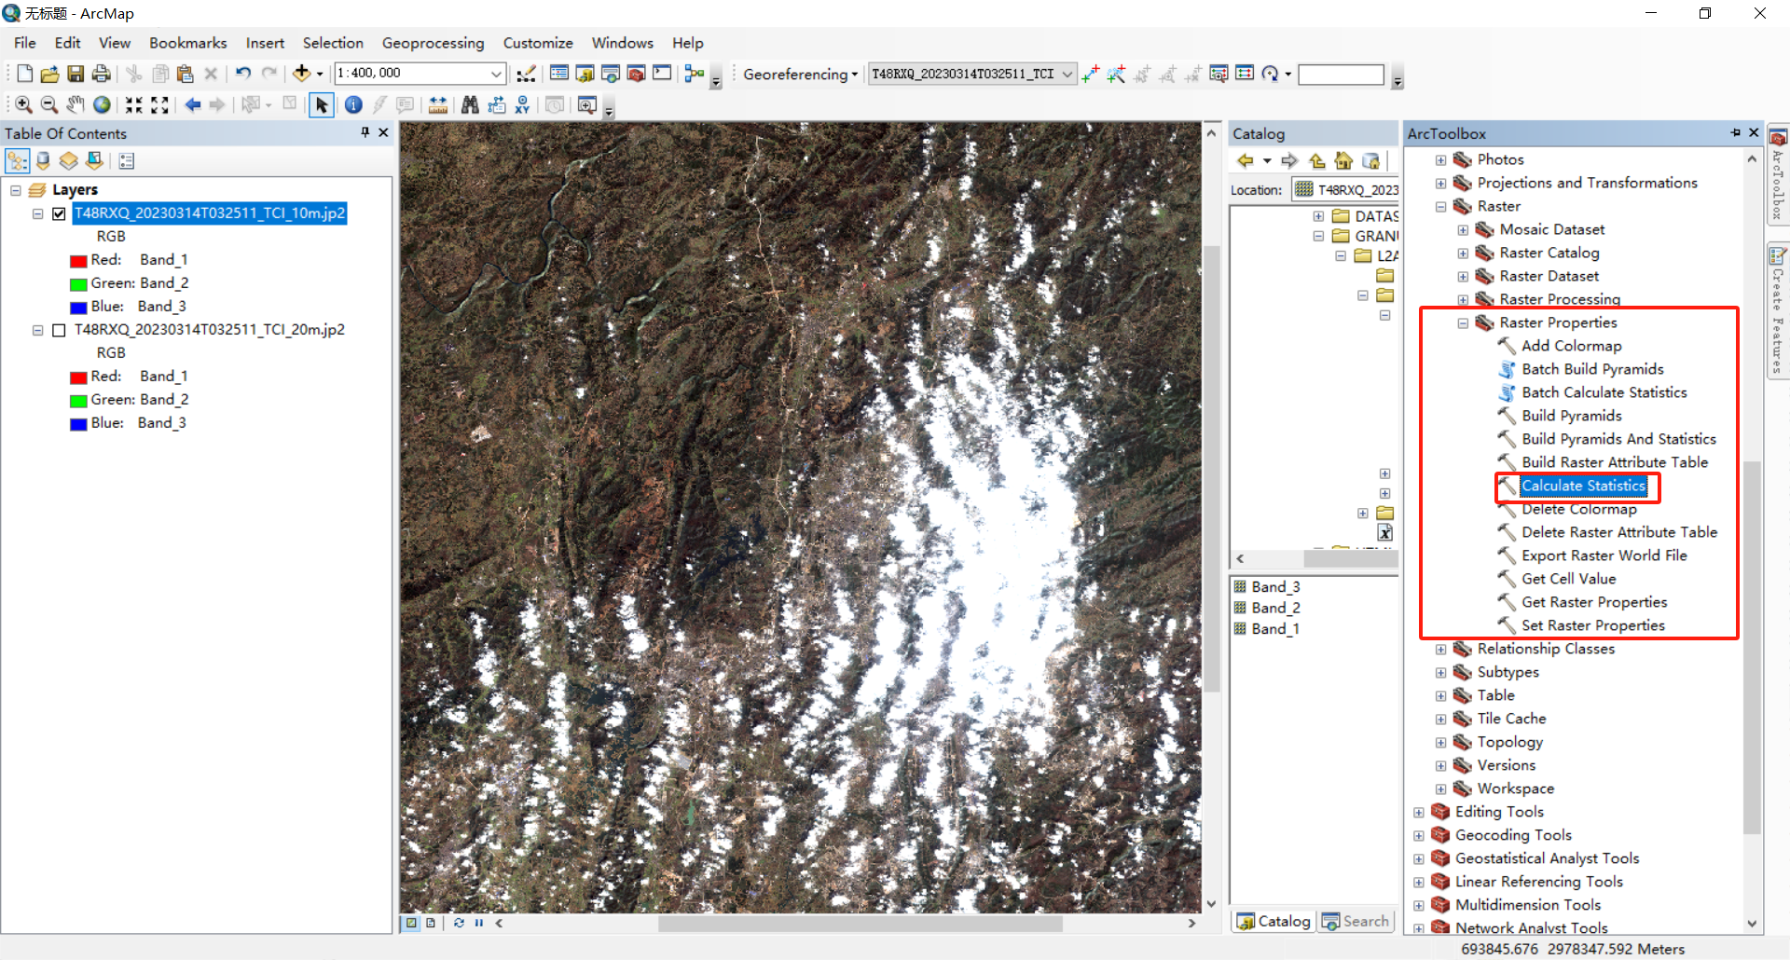Click Add Control Points georeferencing tool

pyautogui.click(x=1091, y=74)
